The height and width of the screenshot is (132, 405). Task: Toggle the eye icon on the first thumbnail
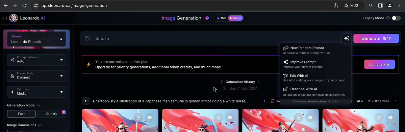coord(150,118)
